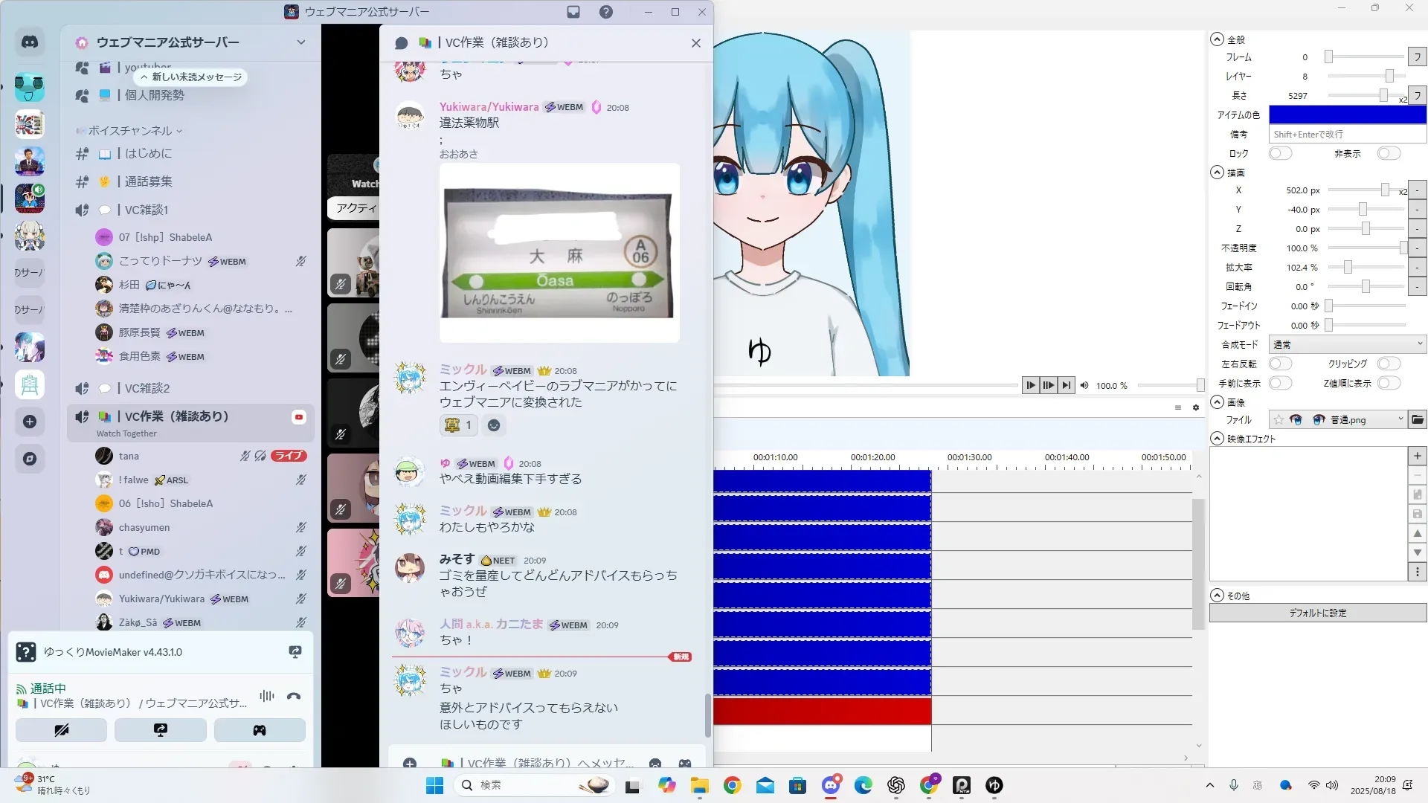Open the 合成モード dropdown
Viewport: 1428px width, 803px height.
1347,344
